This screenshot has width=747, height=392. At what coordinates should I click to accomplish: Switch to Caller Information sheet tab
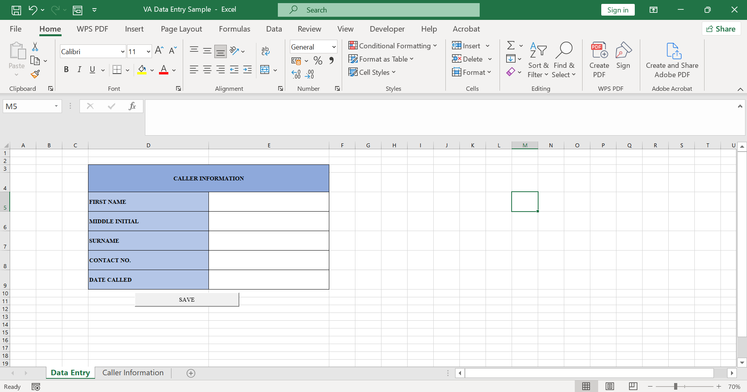pyautogui.click(x=133, y=373)
